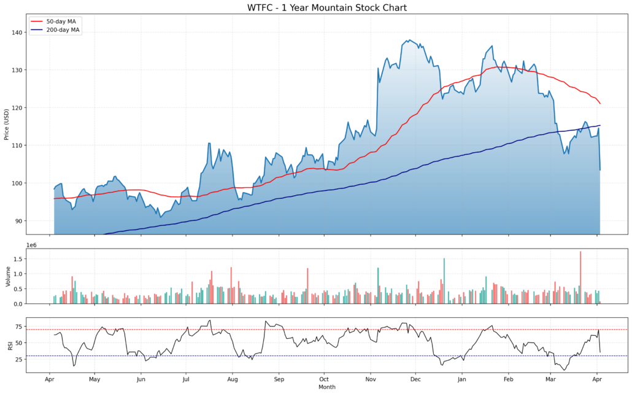Select the "Dec" month tick label

point(415,379)
